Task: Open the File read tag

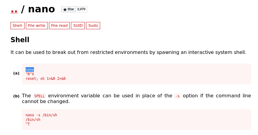Action: [x=59, y=26]
